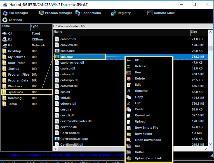Select the cacls.exe file
The width and height of the screenshot is (214, 163).
click(131, 51)
